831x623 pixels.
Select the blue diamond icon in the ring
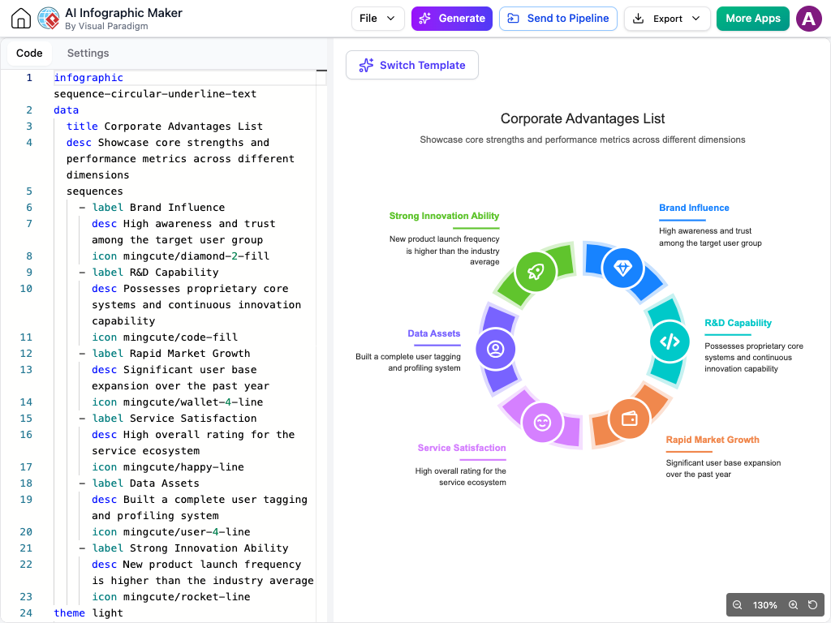(622, 268)
